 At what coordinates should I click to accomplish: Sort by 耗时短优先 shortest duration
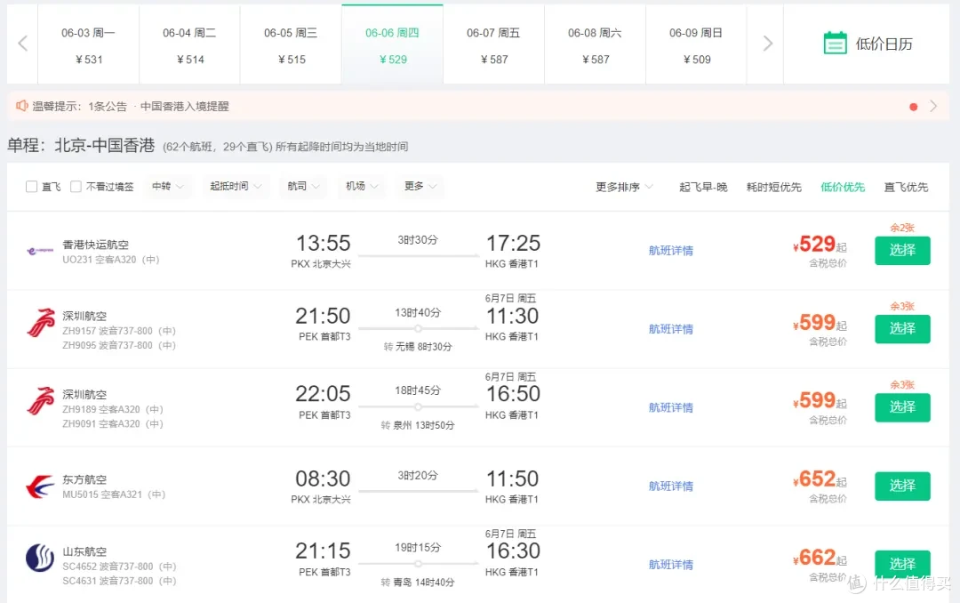(774, 187)
